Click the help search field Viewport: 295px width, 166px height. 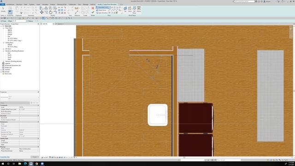pyautogui.click(x=244, y=1)
